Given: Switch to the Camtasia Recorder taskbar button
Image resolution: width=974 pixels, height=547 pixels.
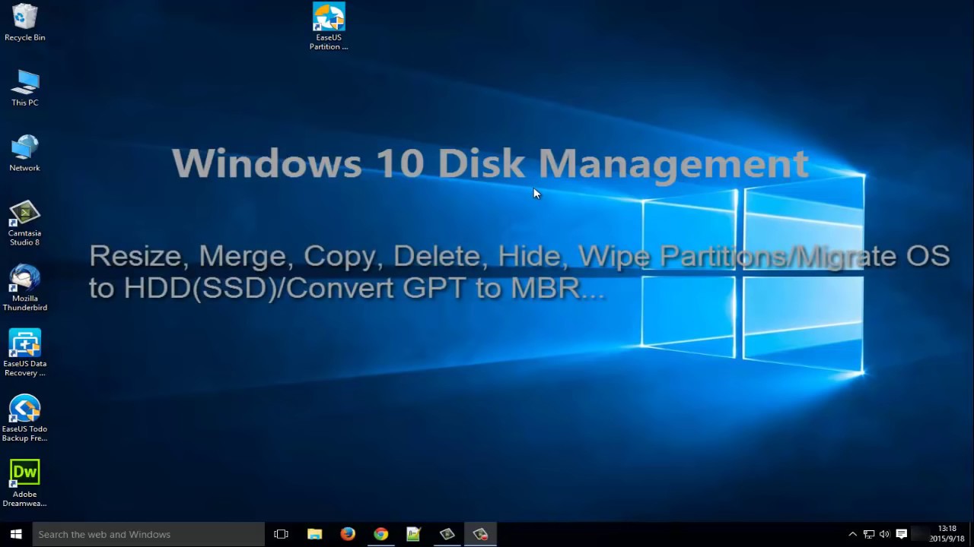Looking at the screenshot, I should click(480, 534).
